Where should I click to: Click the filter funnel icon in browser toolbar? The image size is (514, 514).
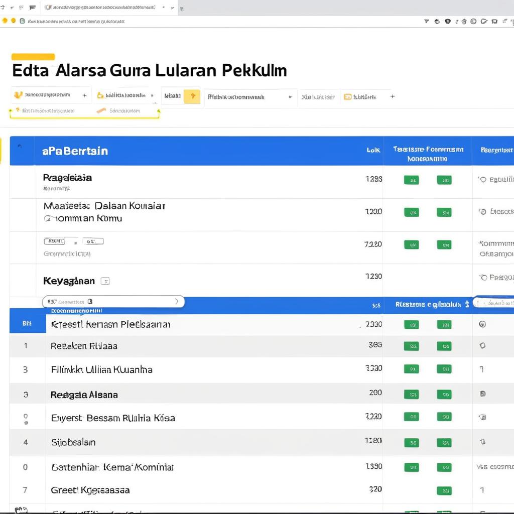click(427, 21)
